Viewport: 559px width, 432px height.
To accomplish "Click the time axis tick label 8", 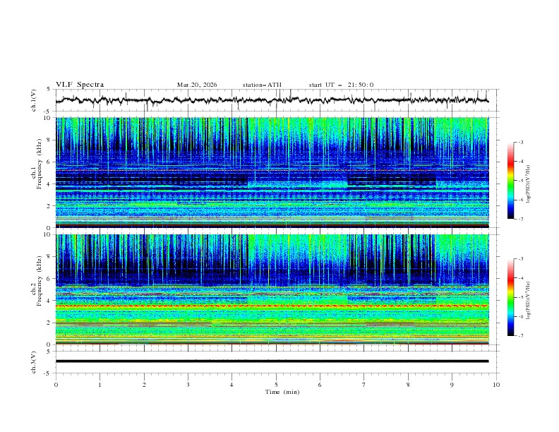I will tap(408, 385).
